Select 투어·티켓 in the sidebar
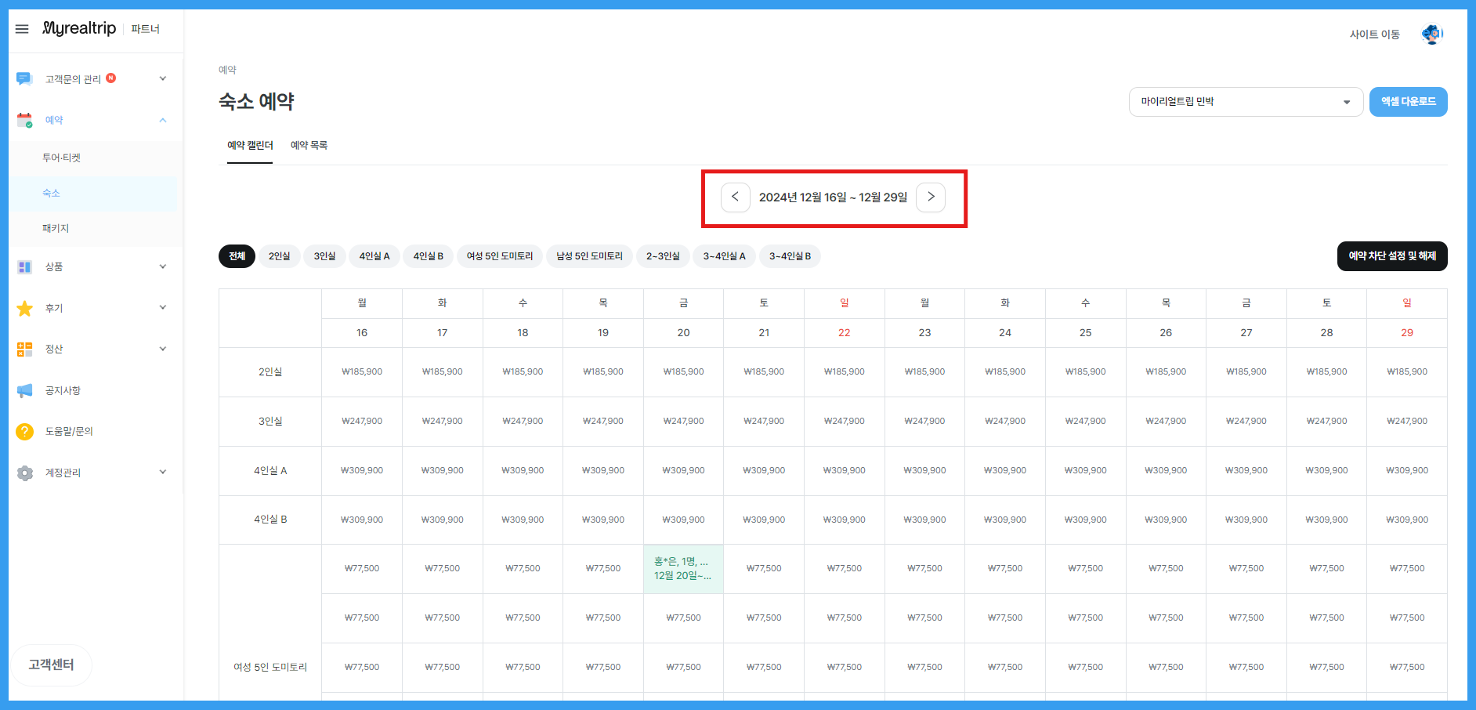 (61, 158)
